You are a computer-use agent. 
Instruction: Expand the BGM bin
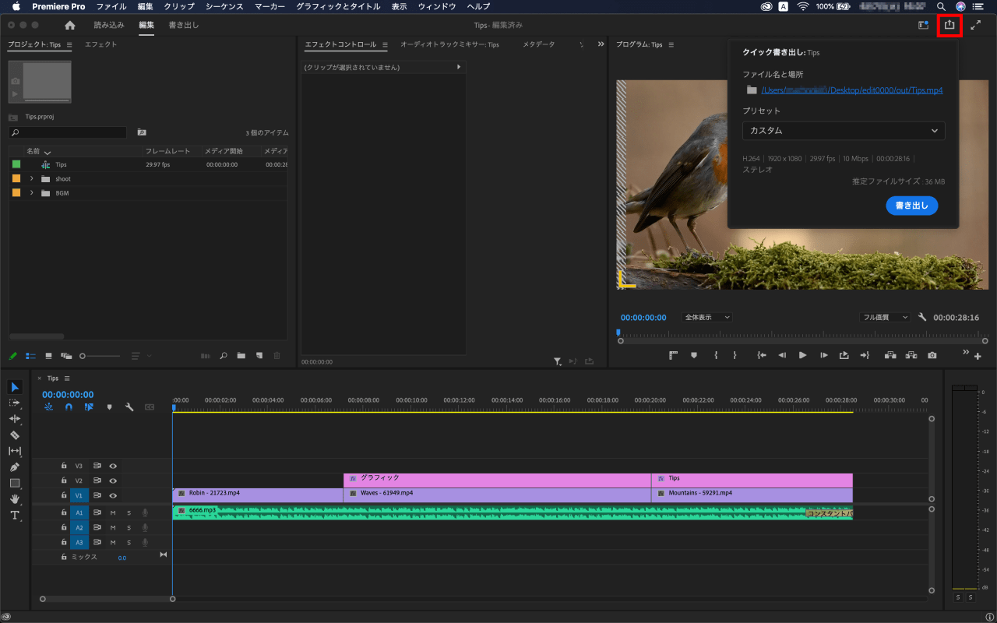[32, 193]
